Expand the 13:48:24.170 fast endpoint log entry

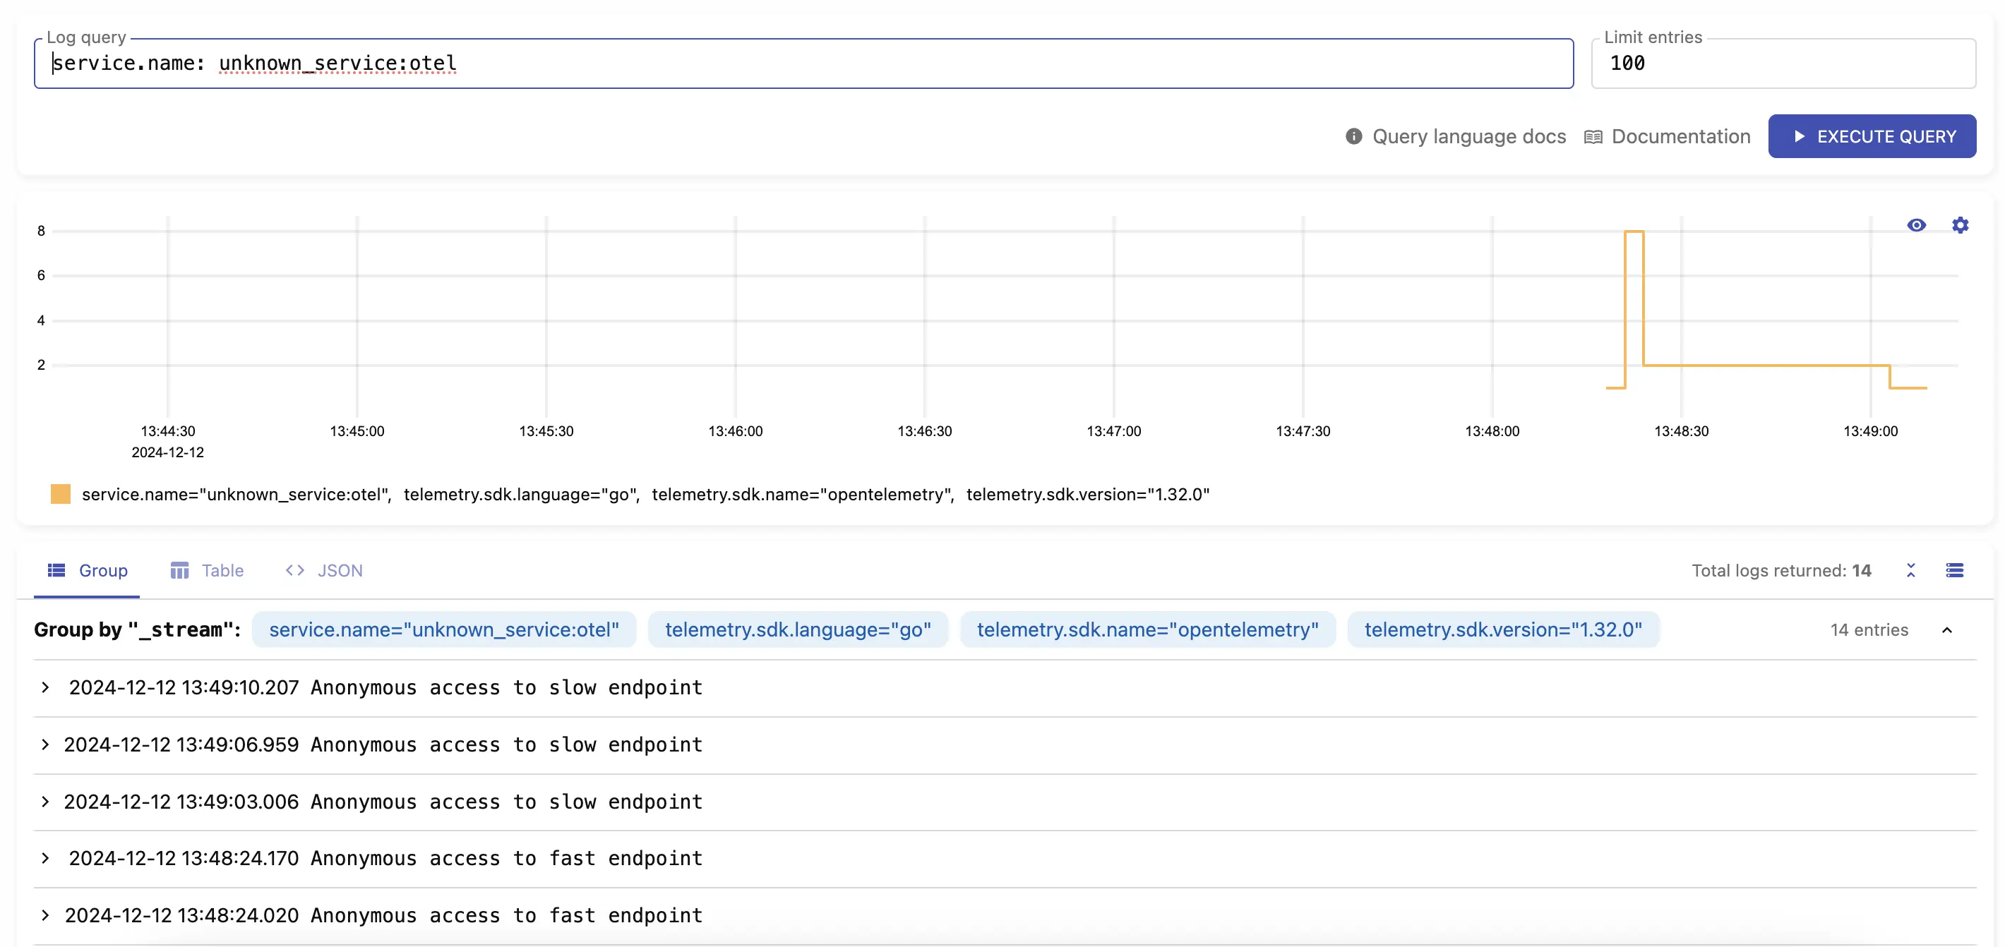45,858
